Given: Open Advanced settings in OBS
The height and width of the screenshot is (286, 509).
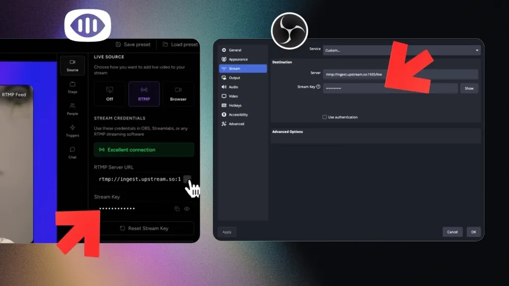Looking at the screenshot, I should (243, 124).
